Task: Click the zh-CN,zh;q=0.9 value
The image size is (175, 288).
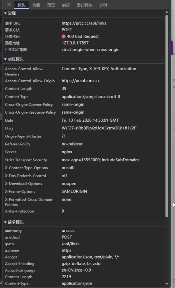Action: point(76,270)
